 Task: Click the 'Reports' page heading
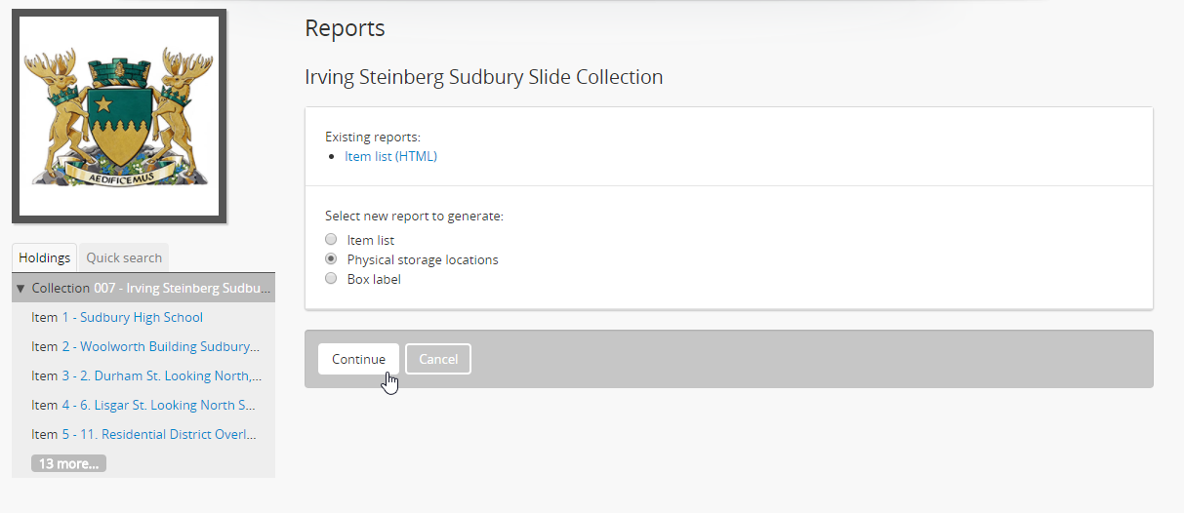345,28
